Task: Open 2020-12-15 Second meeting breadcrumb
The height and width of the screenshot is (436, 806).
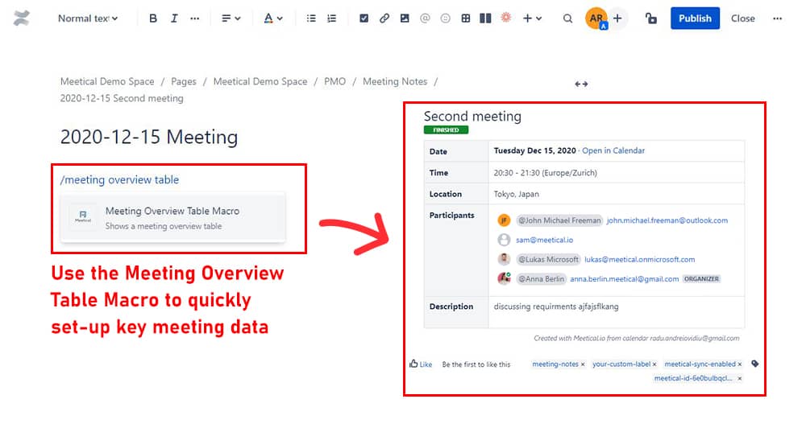Action: [122, 98]
